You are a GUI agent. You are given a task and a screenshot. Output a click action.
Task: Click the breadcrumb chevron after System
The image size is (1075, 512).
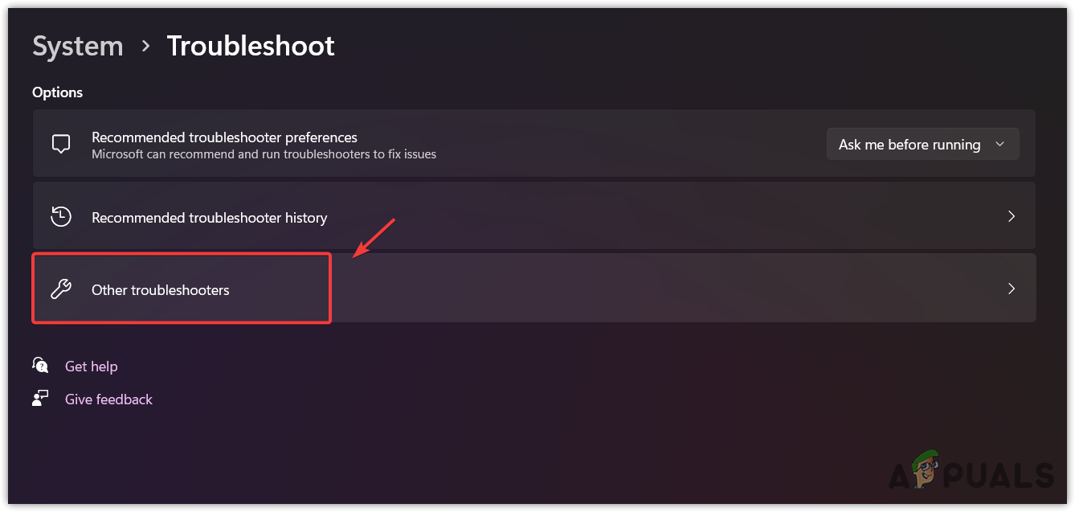tap(145, 47)
